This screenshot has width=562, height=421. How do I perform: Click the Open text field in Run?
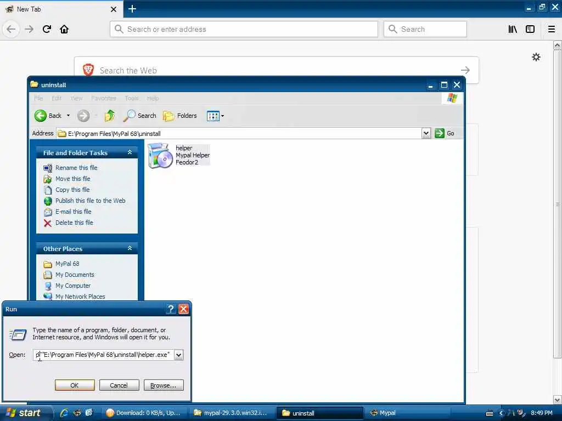click(x=103, y=355)
